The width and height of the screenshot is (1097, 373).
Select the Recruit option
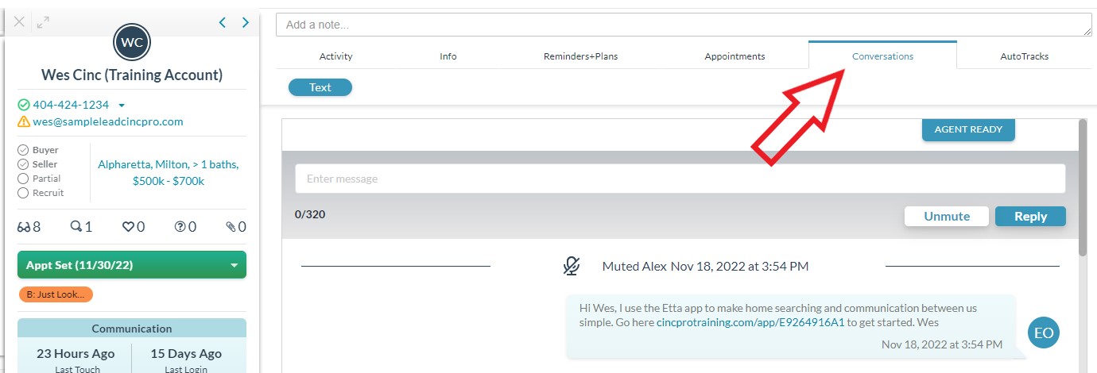coord(23,193)
